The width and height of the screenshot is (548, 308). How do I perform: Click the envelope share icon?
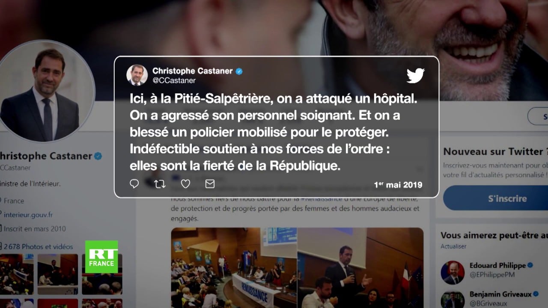tap(210, 184)
